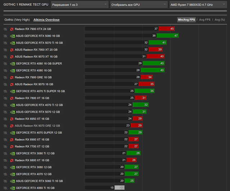Screen dimensions: 230x191
Task: Toggle eye icon for Radeon RX 7900 GRE 16 GB
Action: click(5, 77)
